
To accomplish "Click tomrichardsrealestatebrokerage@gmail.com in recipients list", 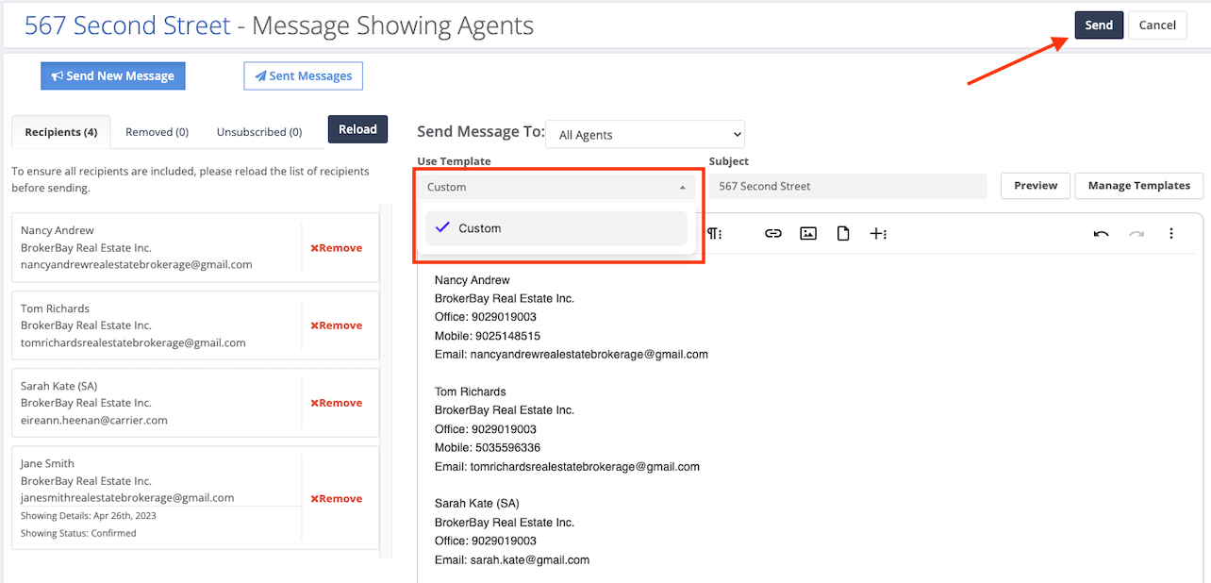I will pyautogui.click(x=133, y=343).
